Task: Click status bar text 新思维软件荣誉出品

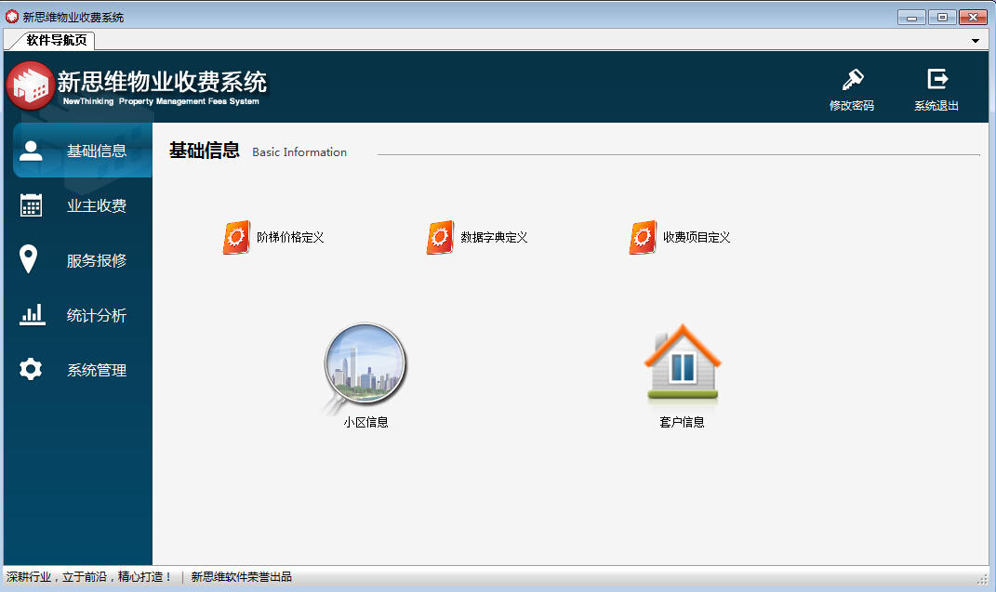Action: [x=242, y=577]
